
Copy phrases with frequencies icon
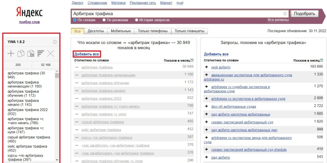(30, 54)
